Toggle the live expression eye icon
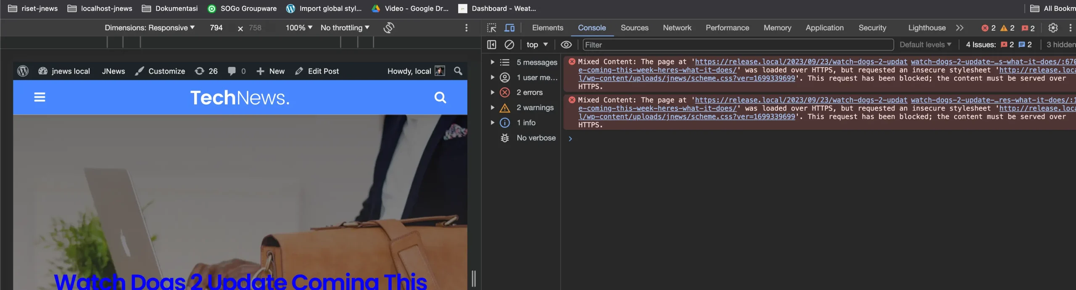 tap(566, 45)
